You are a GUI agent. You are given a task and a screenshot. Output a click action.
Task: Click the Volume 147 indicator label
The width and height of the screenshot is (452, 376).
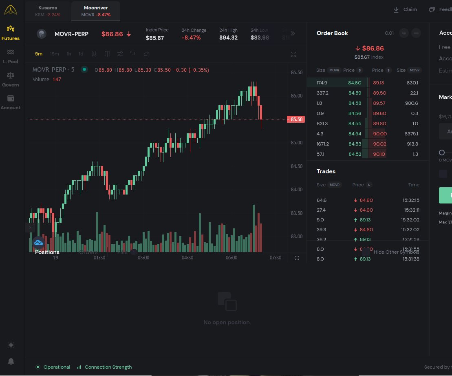47,79
